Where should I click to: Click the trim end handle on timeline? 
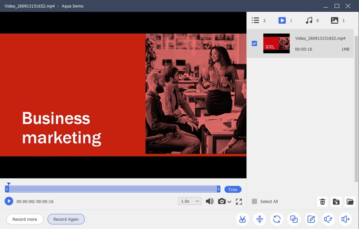pos(219,189)
